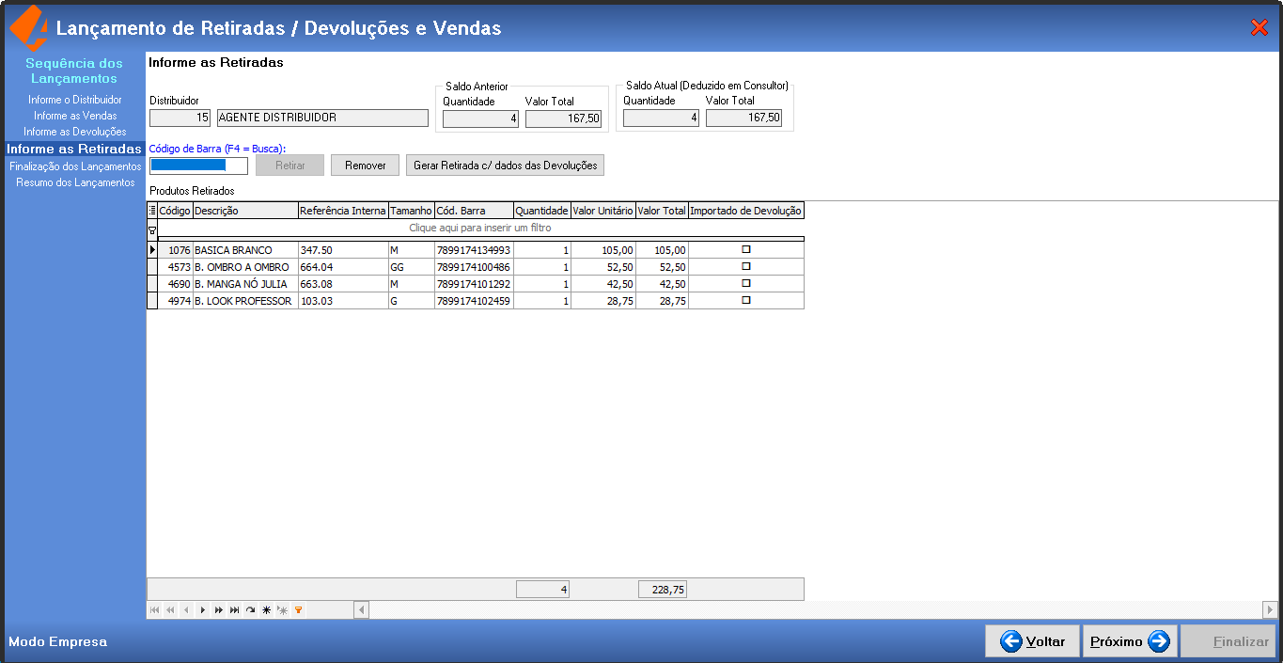The image size is (1283, 663).
Task: Toggle Importado de Devolução for B. MANGA NÓ JULIA
Action: click(746, 283)
